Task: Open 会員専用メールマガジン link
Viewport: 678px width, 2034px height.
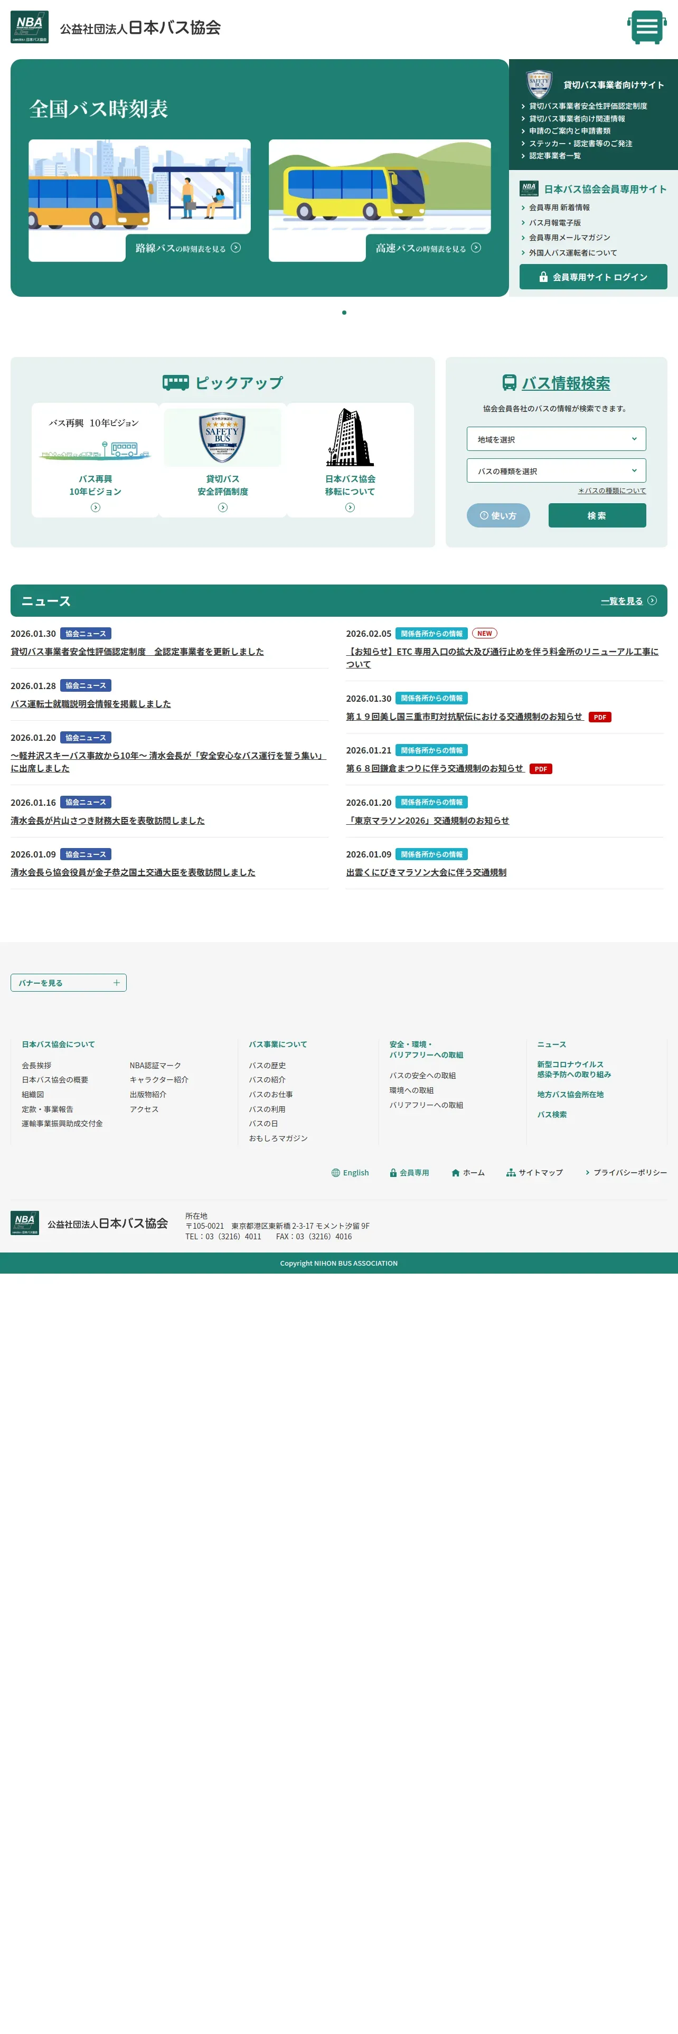Action: tap(569, 238)
